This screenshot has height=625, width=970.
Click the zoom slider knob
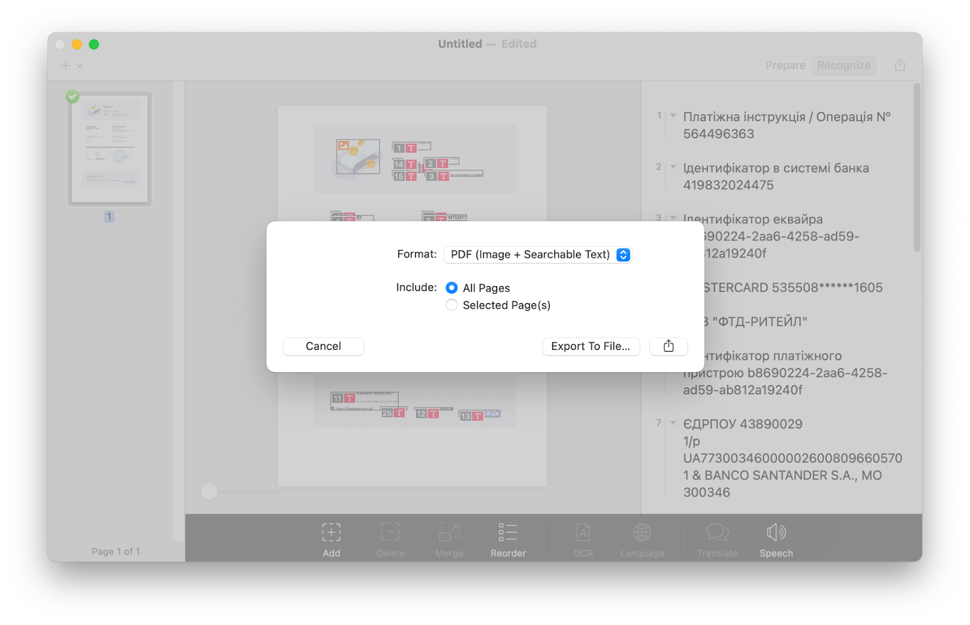coord(209,492)
